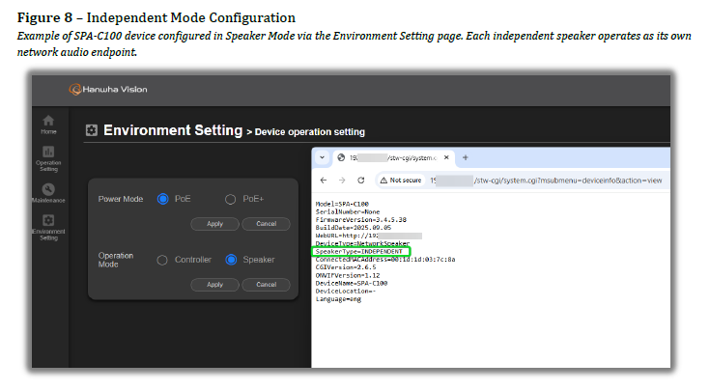Apply the Power Mode setting
This screenshot has width=710, height=390.
pyautogui.click(x=214, y=224)
